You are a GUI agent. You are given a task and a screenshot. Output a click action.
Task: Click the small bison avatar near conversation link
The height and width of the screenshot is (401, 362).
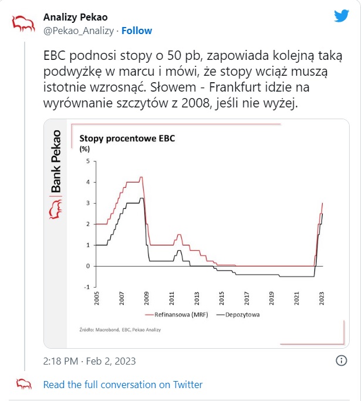[x=24, y=385]
